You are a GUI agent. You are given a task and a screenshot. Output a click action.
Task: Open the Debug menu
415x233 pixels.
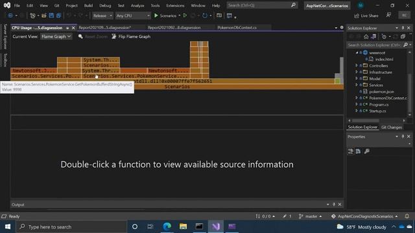[105, 6]
